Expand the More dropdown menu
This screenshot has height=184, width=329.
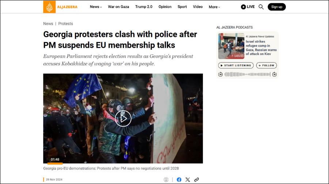click(x=215, y=7)
